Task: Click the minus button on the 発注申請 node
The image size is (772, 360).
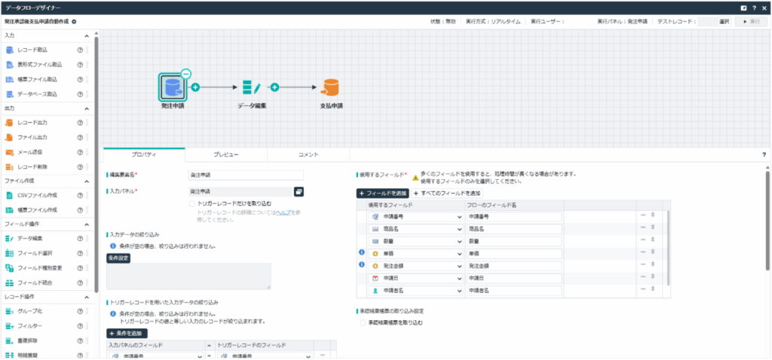Action: point(186,74)
